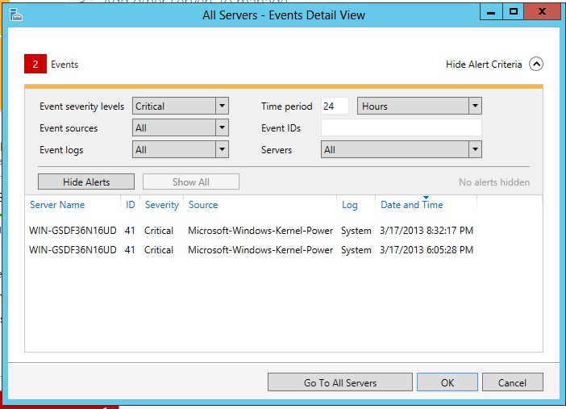The width and height of the screenshot is (566, 409).
Task: Click the red events count badge
Action: pos(35,65)
